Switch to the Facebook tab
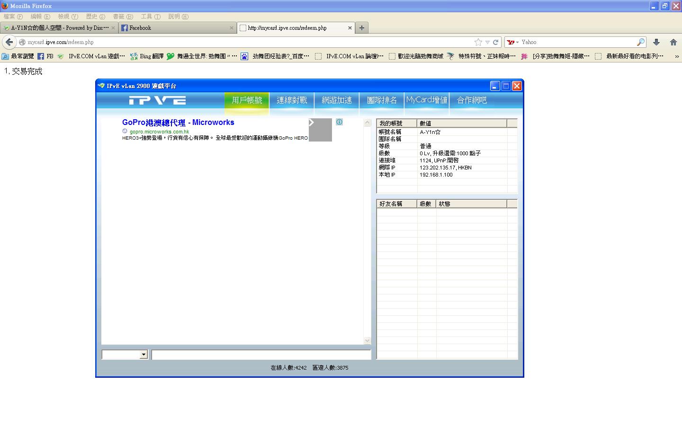Viewport: 682px width, 426px height. [178, 28]
